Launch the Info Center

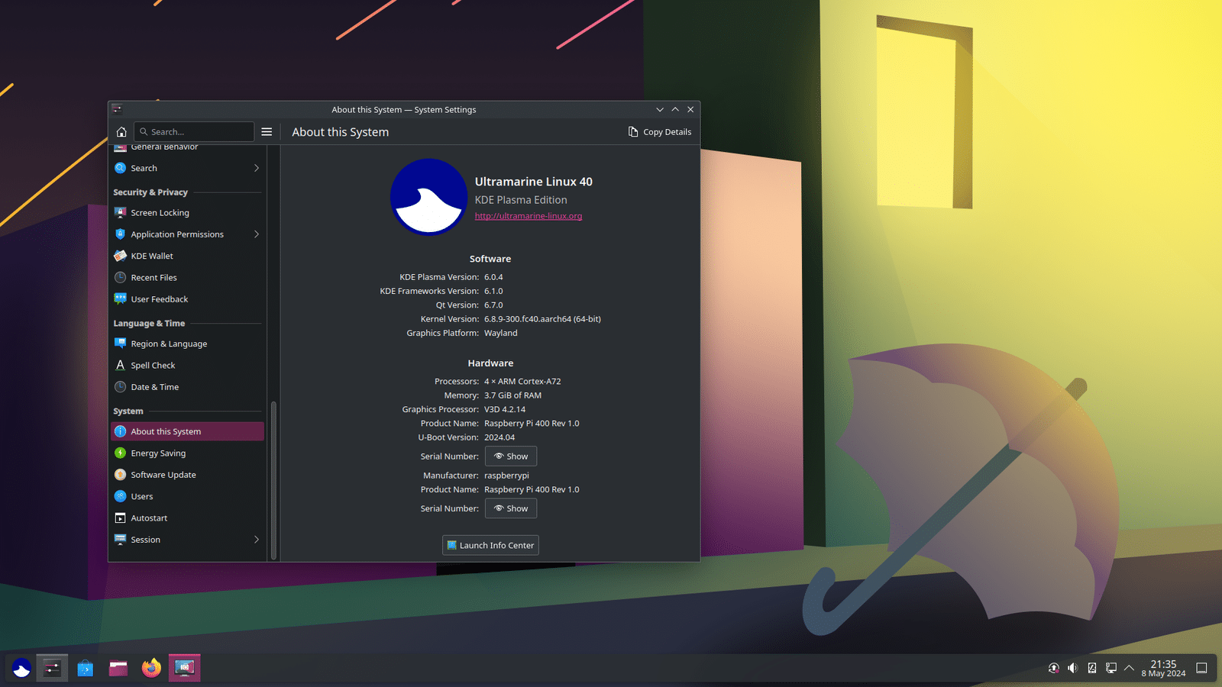coord(490,544)
